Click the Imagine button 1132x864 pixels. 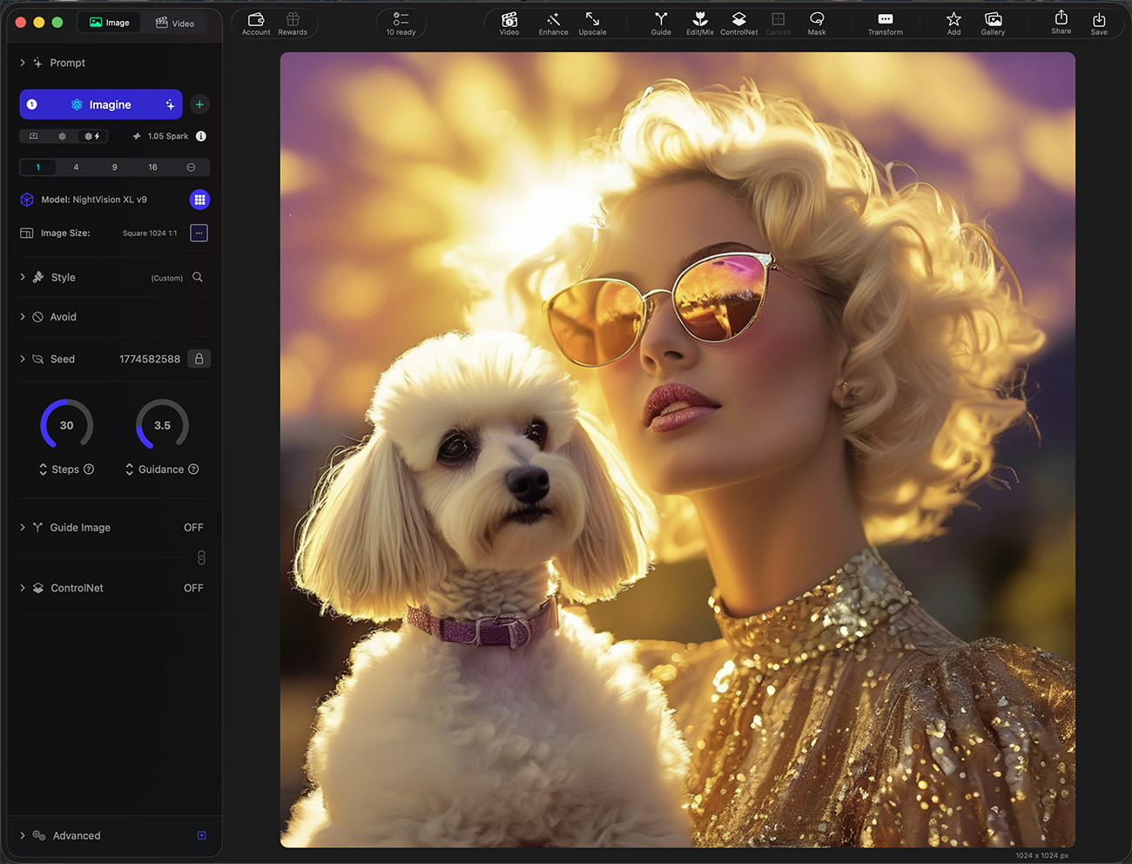tap(101, 105)
